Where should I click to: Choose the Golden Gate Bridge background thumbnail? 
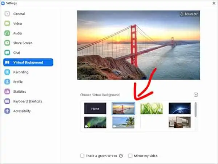pos(123,108)
